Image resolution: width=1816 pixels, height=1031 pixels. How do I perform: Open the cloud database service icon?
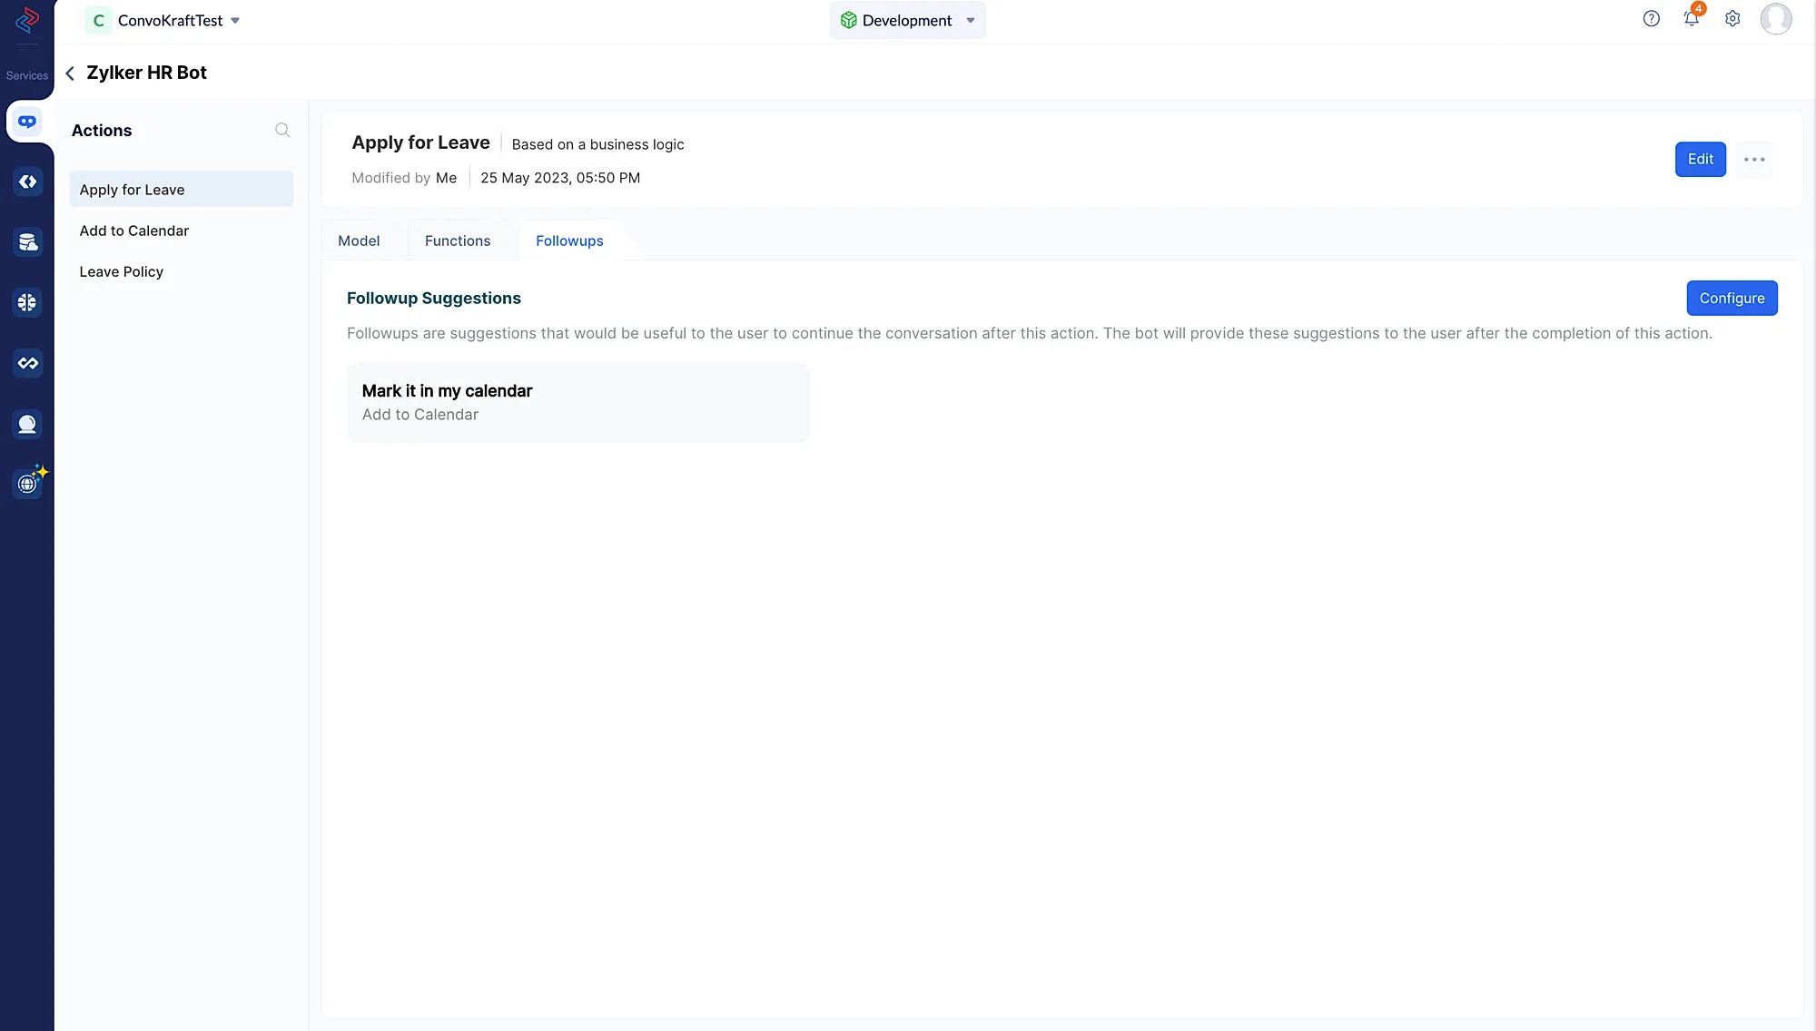click(x=27, y=242)
